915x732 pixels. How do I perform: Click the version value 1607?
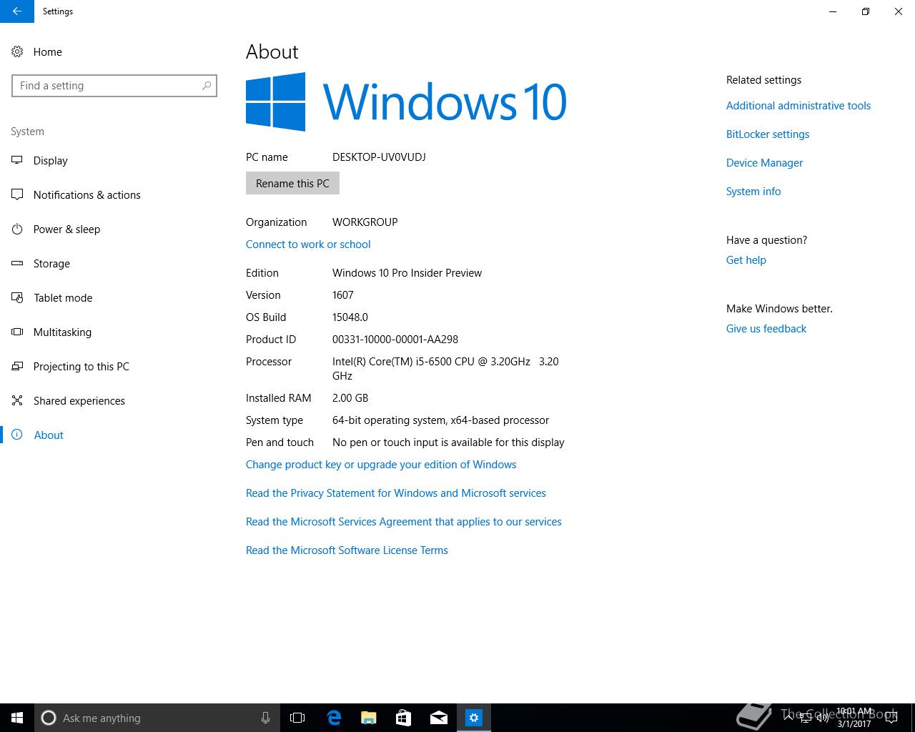coord(343,295)
